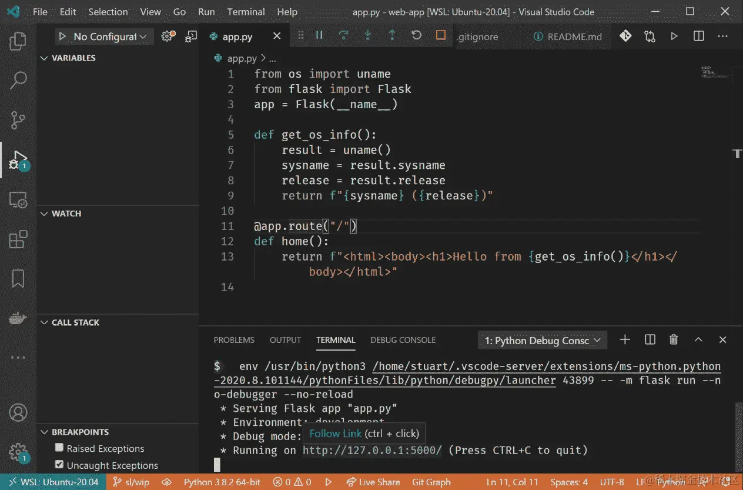
Task: Click Ln 11, Col 11 cursor position
Action: click(x=512, y=482)
